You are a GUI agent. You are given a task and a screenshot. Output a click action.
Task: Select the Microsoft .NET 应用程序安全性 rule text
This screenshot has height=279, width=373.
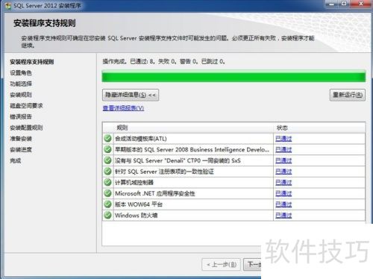pos(154,193)
